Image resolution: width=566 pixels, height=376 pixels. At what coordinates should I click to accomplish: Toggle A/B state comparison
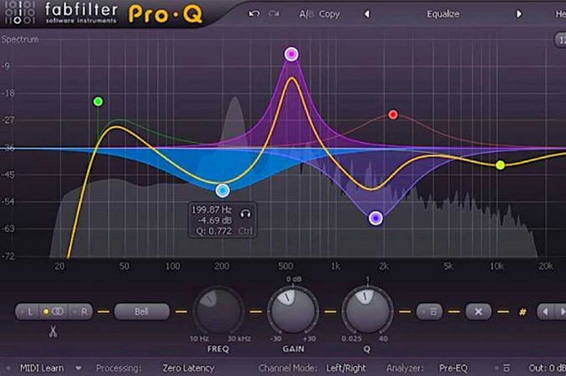coord(306,14)
